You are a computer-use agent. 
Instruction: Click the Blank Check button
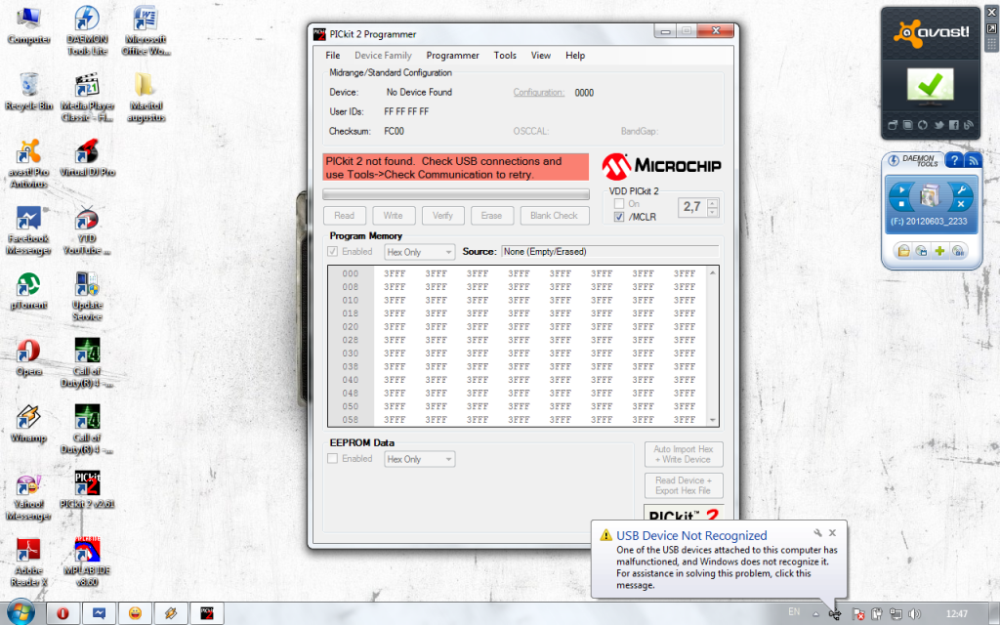click(x=554, y=216)
